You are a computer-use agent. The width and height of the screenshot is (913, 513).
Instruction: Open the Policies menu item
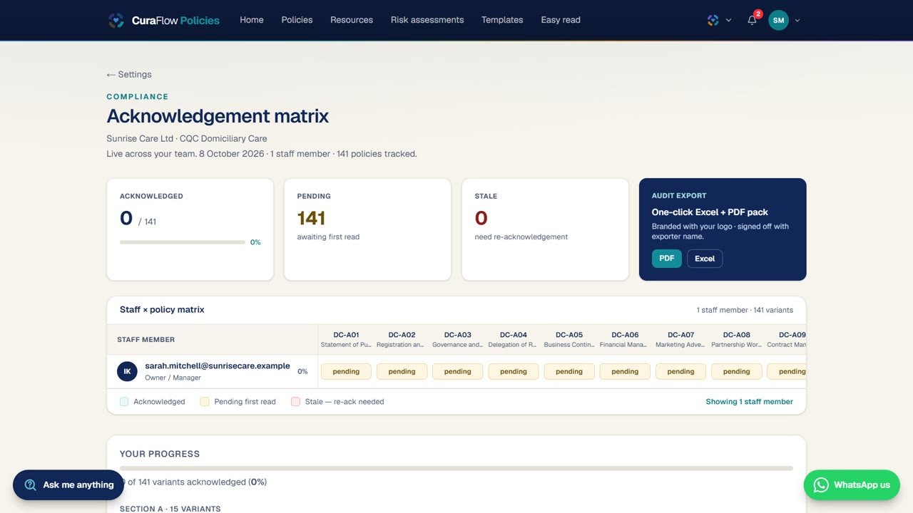[x=297, y=20]
